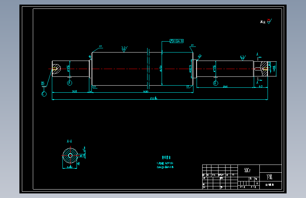Click the '1600' roll body length dimension
This screenshot has width=306, height=198.
(145, 91)
